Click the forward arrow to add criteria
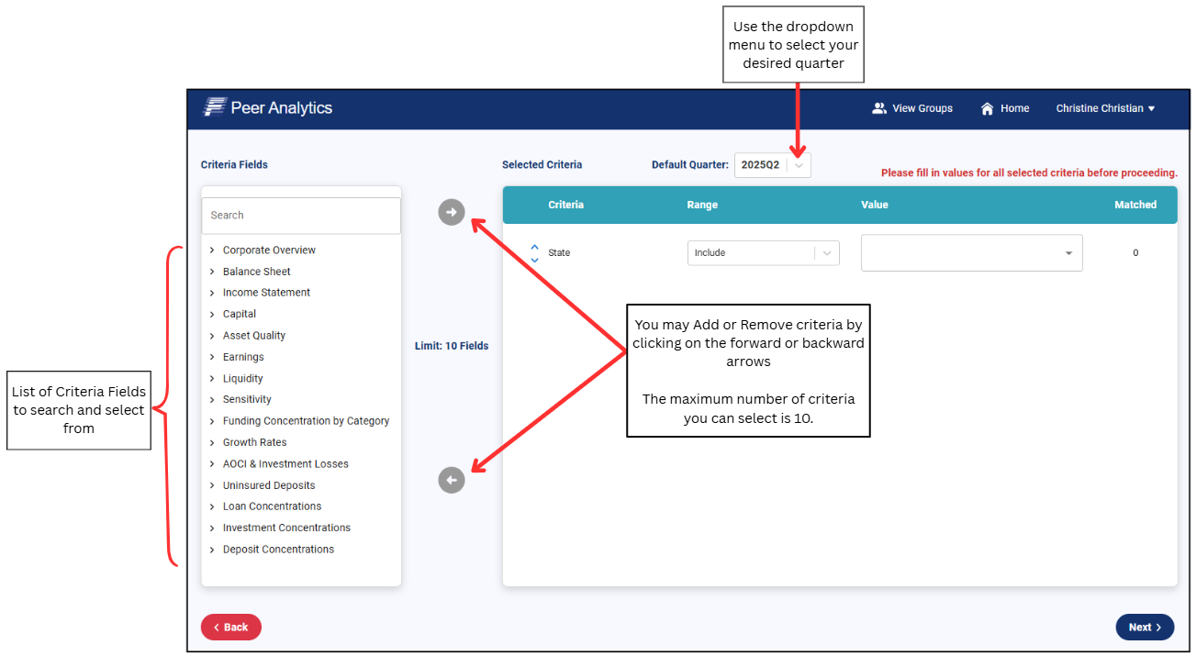The width and height of the screenshot is (1196, 656). [452, 213]
